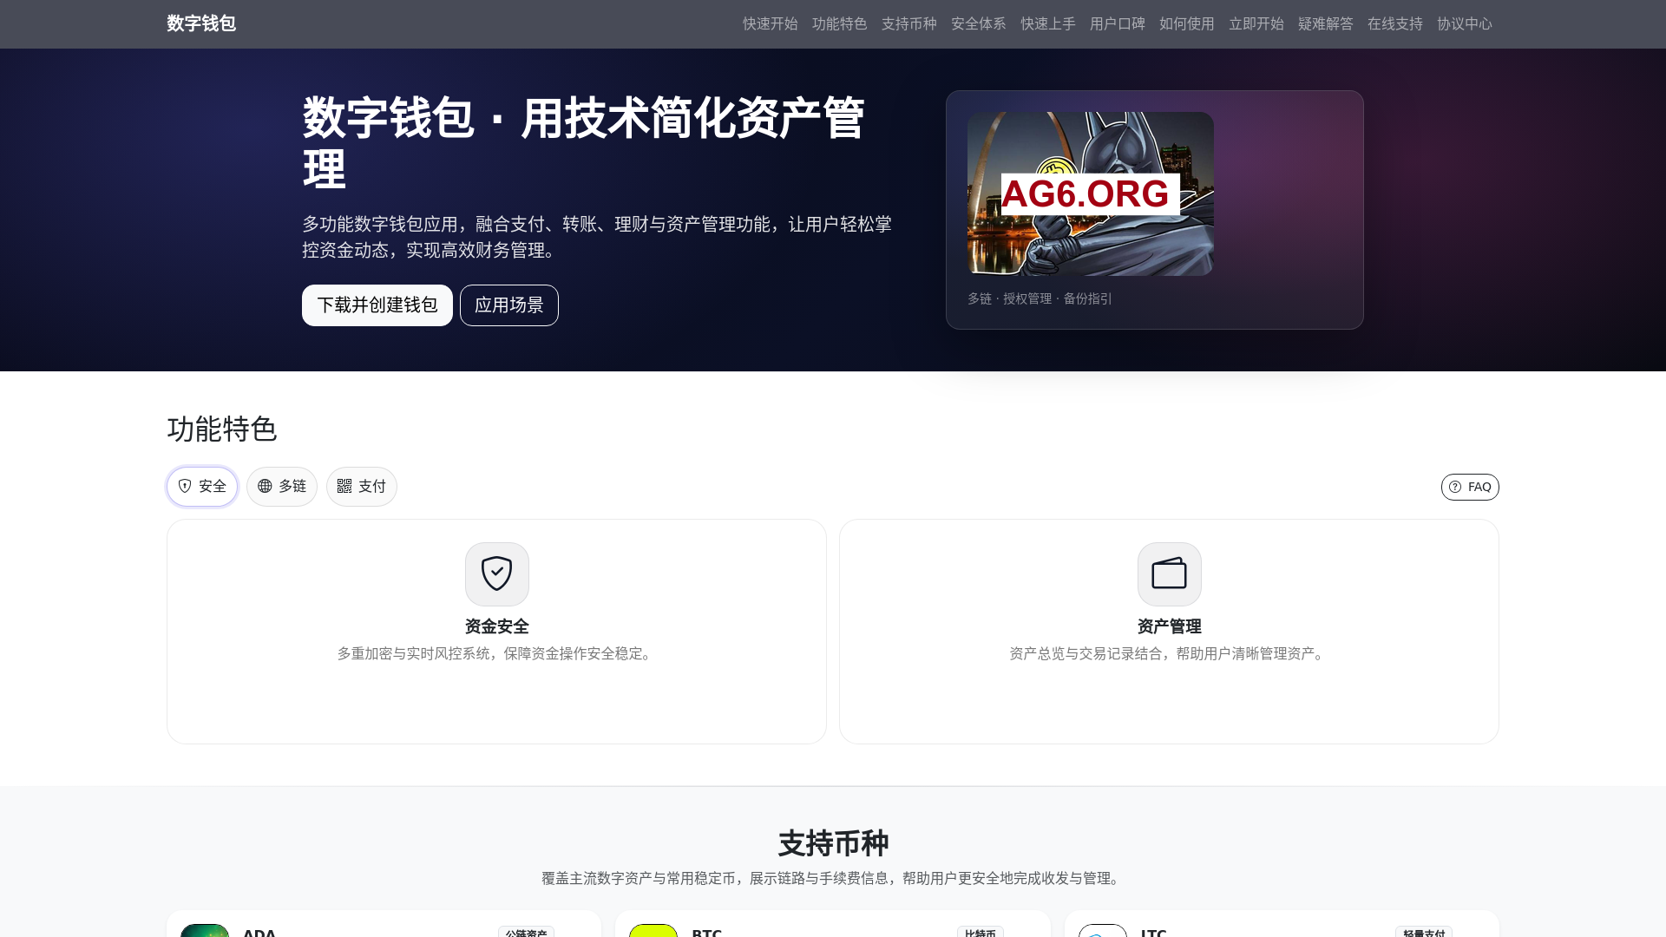This screenshot has width=1666, height=937.
Task: Click the wallet icon above 资产管理
Action: tap(1170, 574)
